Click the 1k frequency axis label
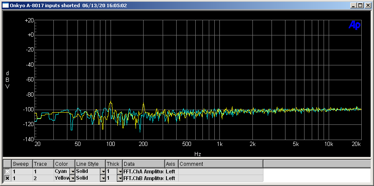 (x=220, y=144)
